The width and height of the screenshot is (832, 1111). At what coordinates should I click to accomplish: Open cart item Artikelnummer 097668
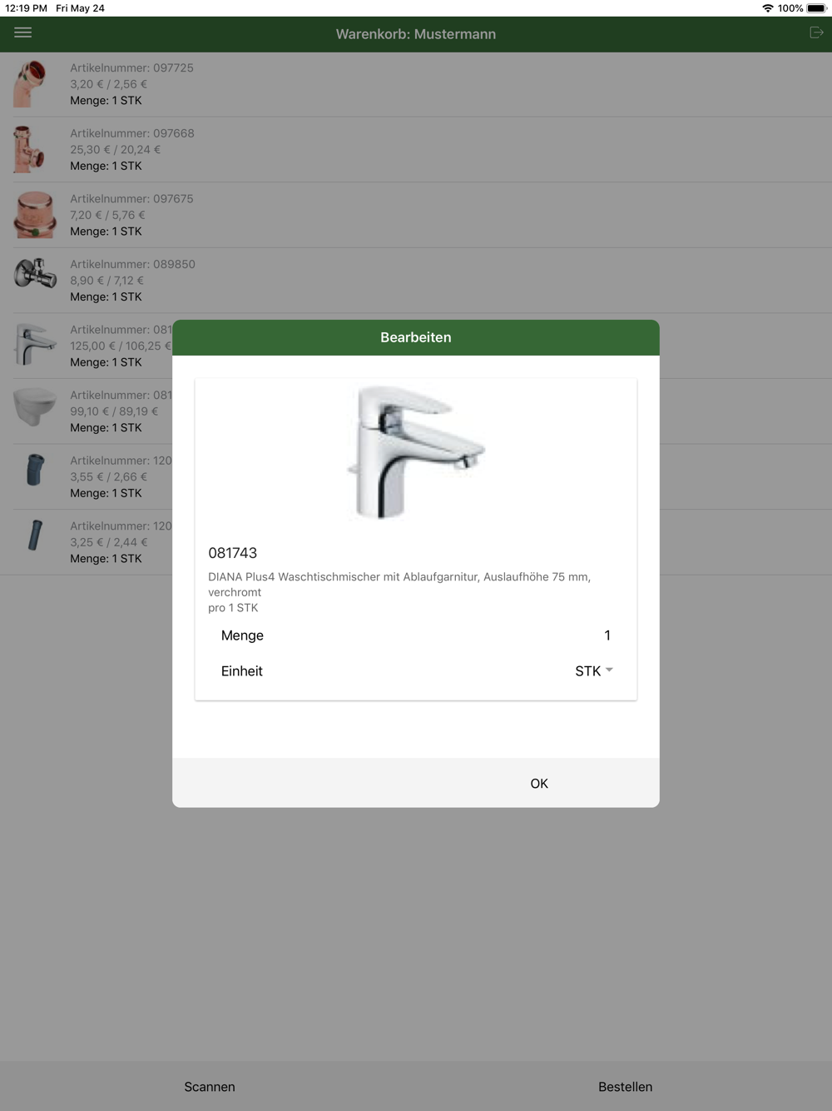point(416,150)
